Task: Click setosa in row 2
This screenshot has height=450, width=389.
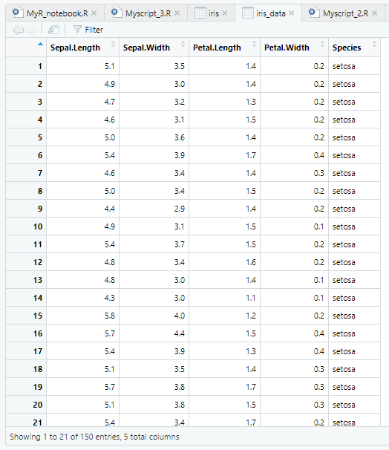Action: (344, 84)
